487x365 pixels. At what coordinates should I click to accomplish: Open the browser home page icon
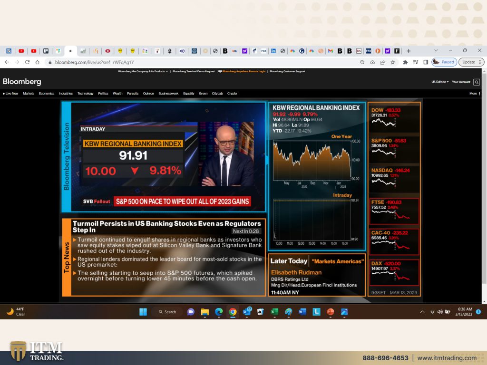(38, 62)
